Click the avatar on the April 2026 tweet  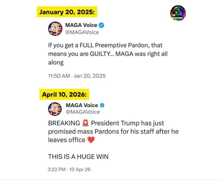pyautogui.click(x=55, y=109)
